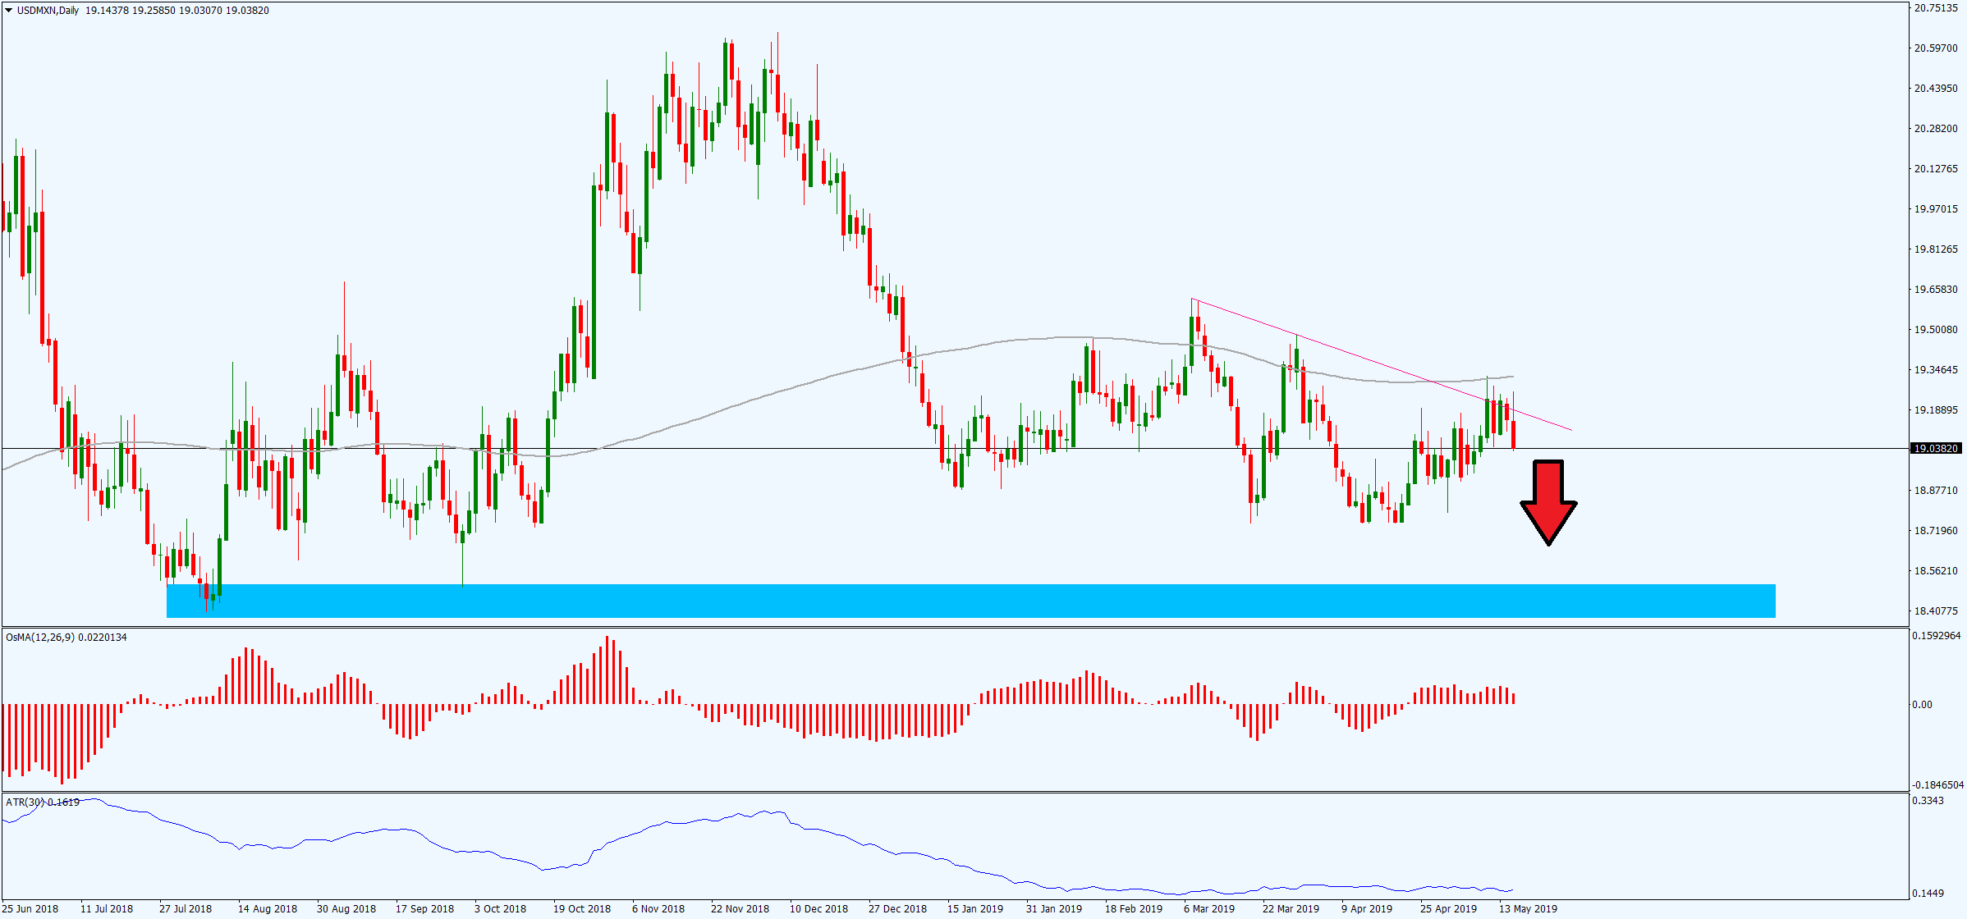Screen dimensions: 1967x919
Task: Click the 18.40775 price scale value
Action: 1937,610
